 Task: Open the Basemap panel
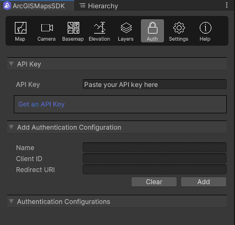click(x=73, y=31)
